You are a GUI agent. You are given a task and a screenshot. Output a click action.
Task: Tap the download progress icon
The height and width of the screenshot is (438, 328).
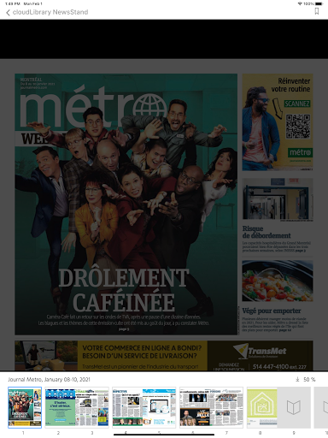[x=297, y=380]
